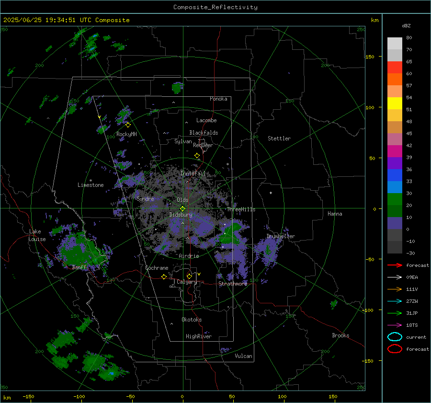Image resolution: width=431 pixels, height=403 pixels.
Task: Pick the yellow 51-54 dBZ swatch
Action: 395,104
